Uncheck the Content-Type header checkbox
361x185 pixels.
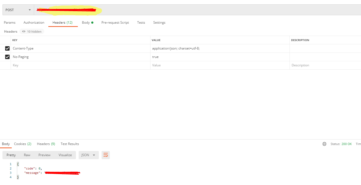click(x=7, y=48)
